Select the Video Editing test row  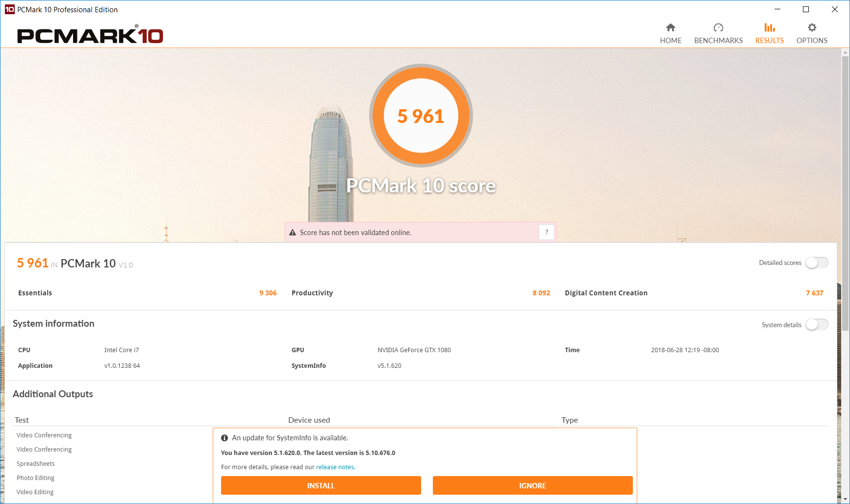click(35, 492)
